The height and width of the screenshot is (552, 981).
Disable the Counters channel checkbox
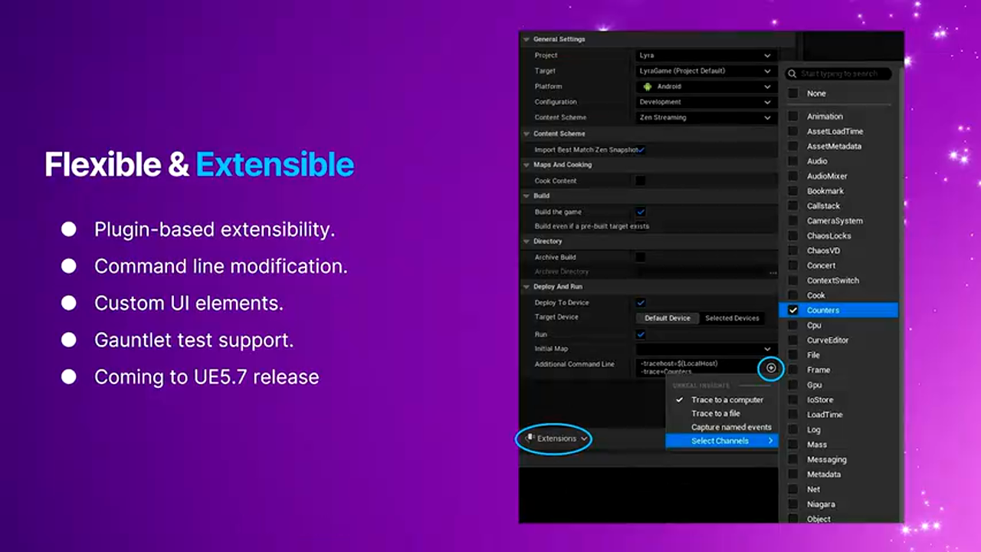click(793, 310)
